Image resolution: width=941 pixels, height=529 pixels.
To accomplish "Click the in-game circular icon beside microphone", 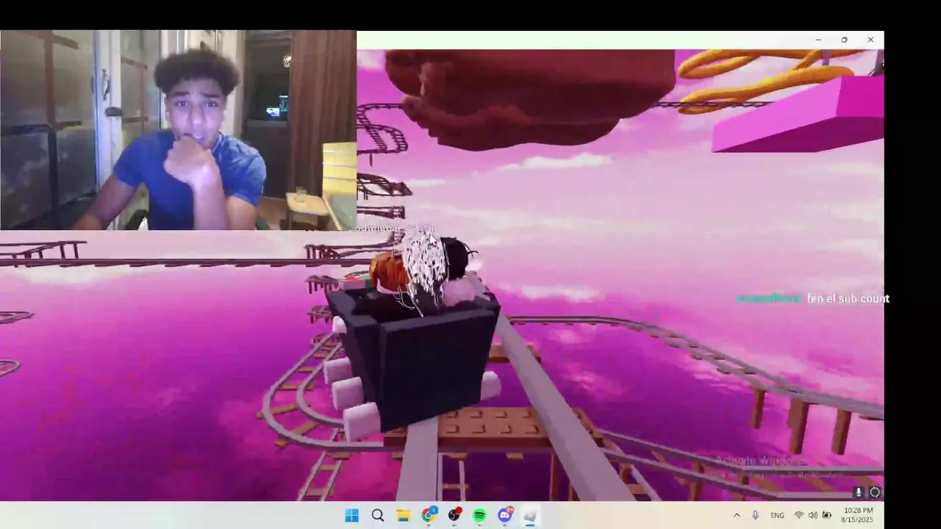I will click(x=875, y=492).
